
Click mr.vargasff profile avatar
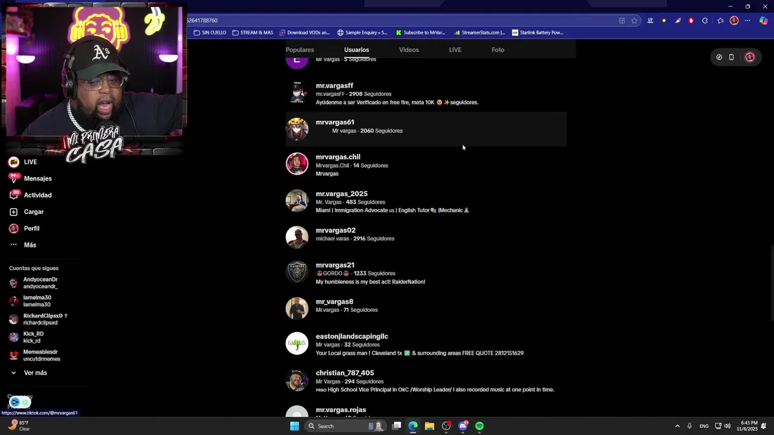click(x=297, y=93)
